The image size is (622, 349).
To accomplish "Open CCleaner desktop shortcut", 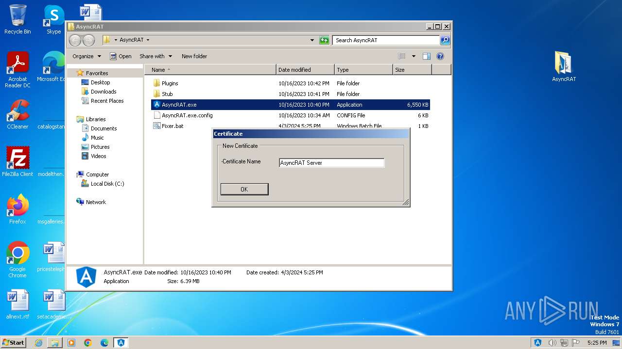I will click(17, 114).
